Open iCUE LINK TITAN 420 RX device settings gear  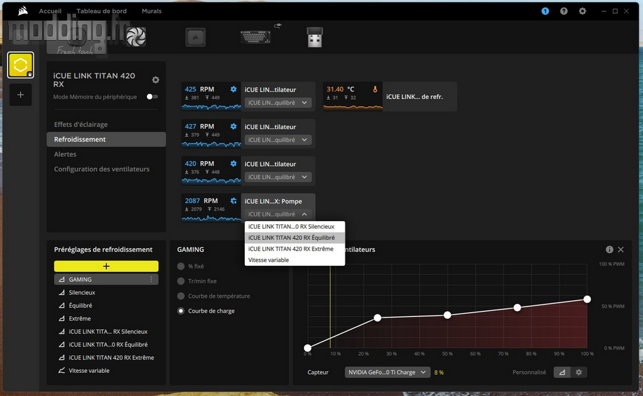tap(156, 80)
